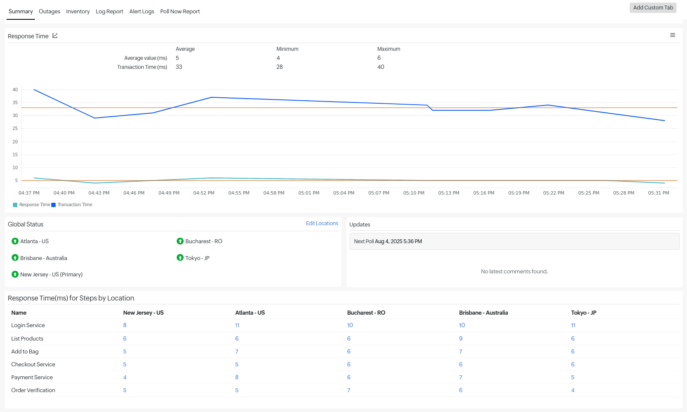Open the Inventory tab
Screen dimensions: 687x412
(78, 11)
